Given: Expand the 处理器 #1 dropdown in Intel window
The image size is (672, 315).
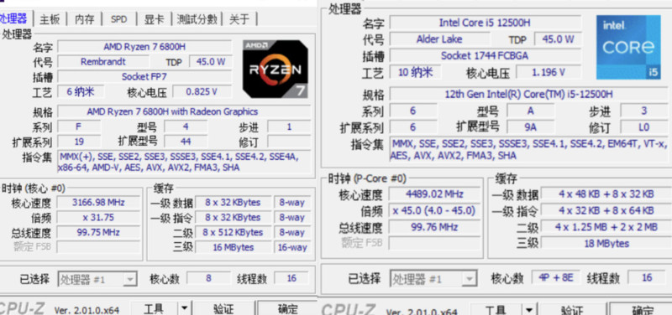Looking at the screenshot, I should click(x=470, y=280).
